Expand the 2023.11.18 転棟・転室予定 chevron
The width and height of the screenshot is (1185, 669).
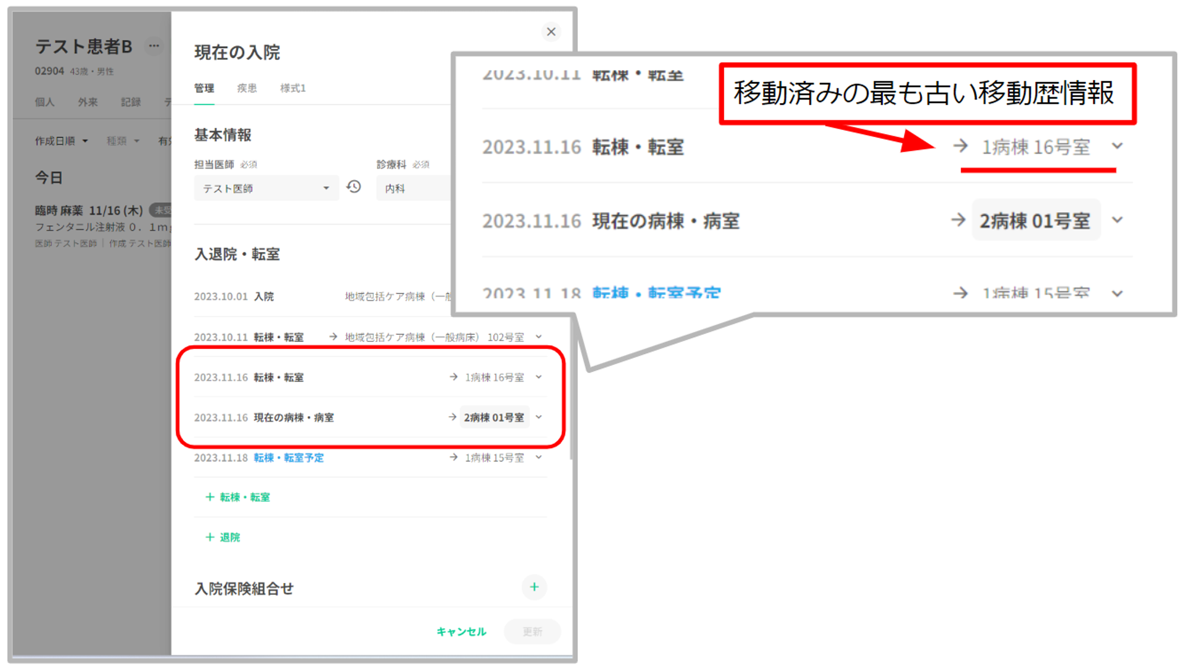tap(539, 457)
